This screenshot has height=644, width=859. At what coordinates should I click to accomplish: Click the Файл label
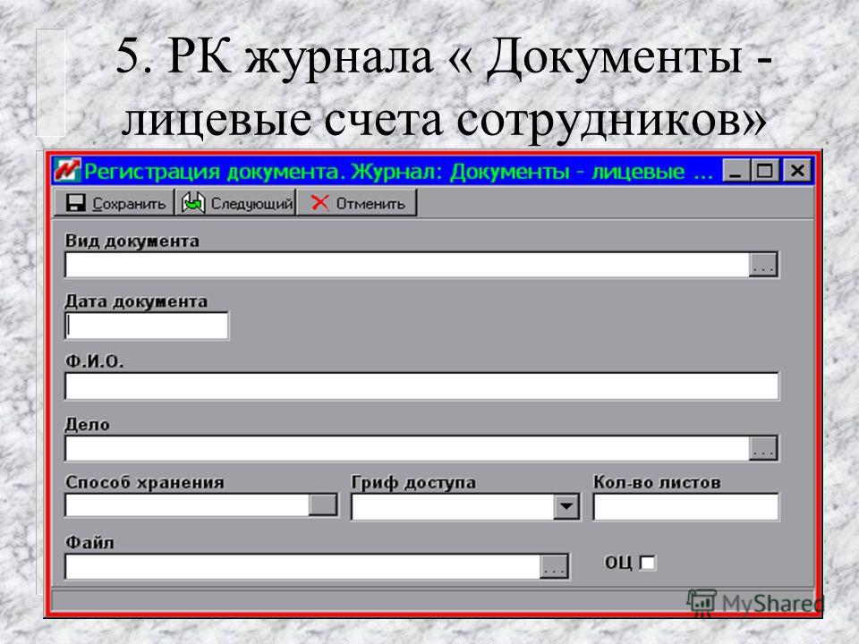pyautogui.click(x=89, y=543)
